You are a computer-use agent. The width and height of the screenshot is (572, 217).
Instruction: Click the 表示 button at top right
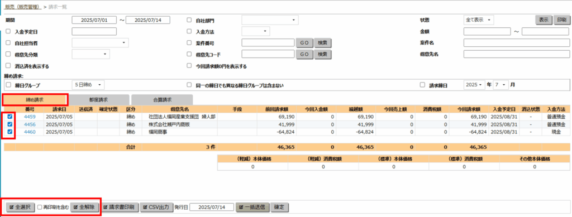[x=544, y=20]
